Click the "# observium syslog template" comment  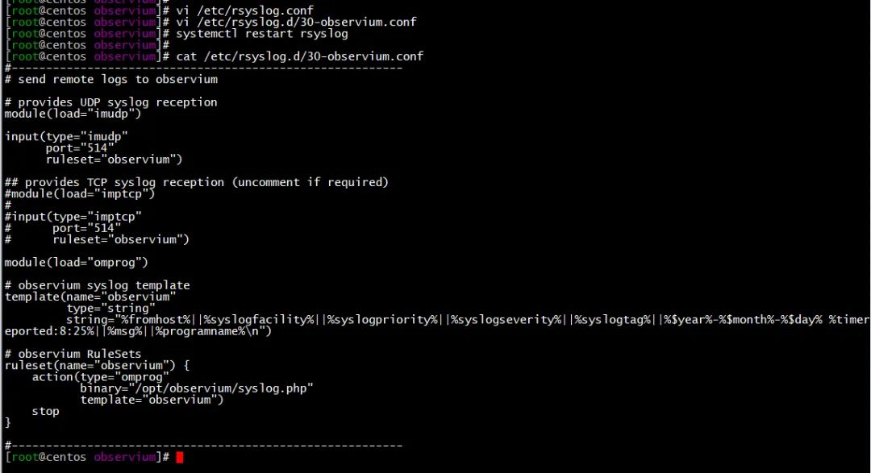coord(98,285)
